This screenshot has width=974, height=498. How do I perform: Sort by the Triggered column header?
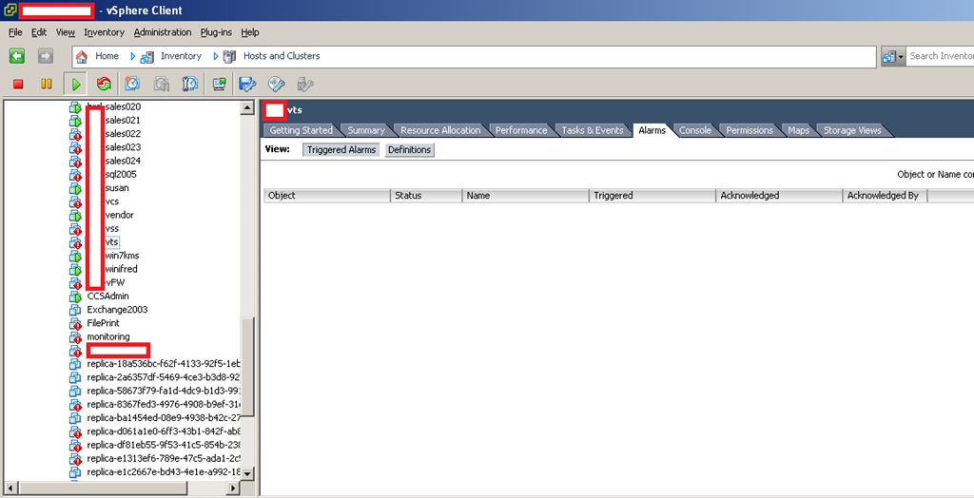(653, 196)
